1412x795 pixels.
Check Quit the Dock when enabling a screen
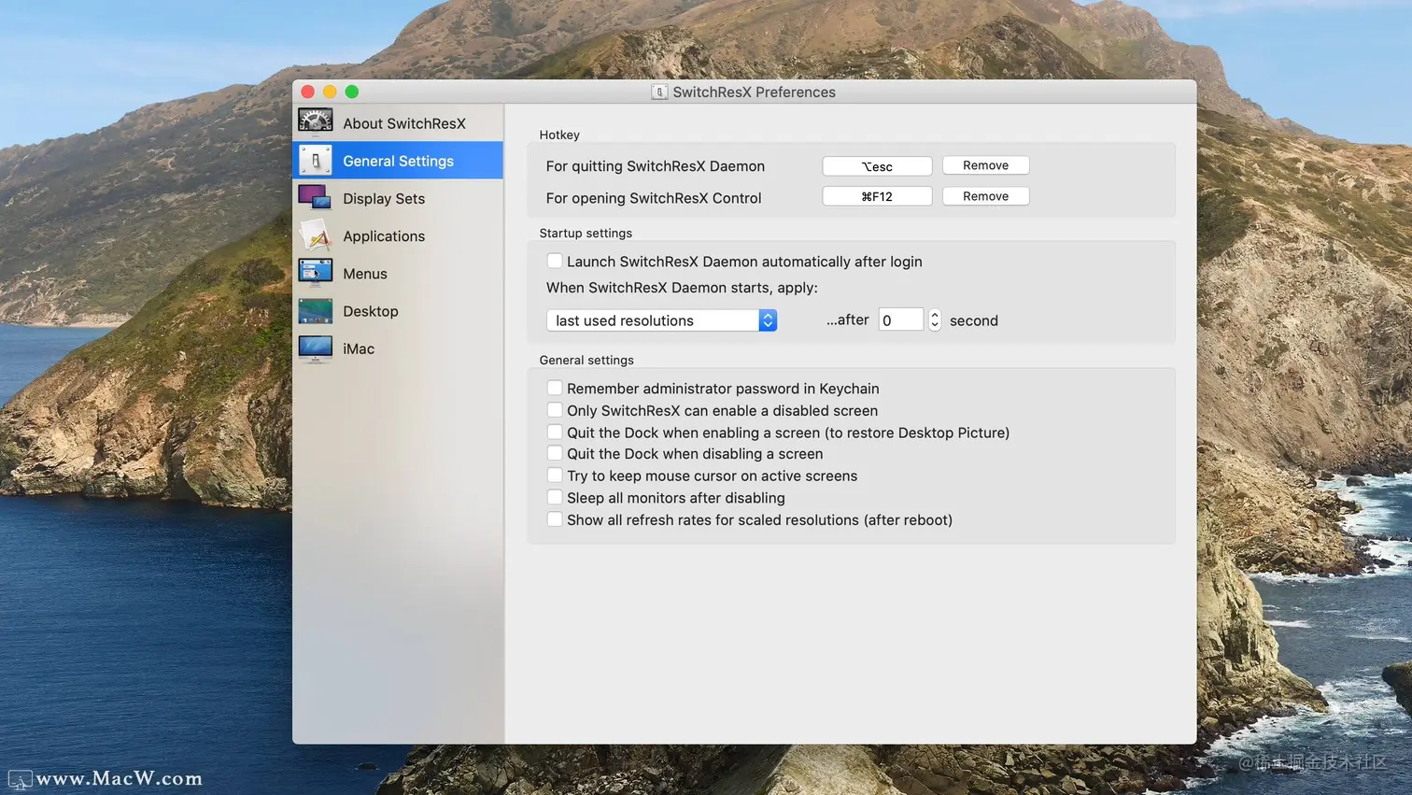(555, 432)
